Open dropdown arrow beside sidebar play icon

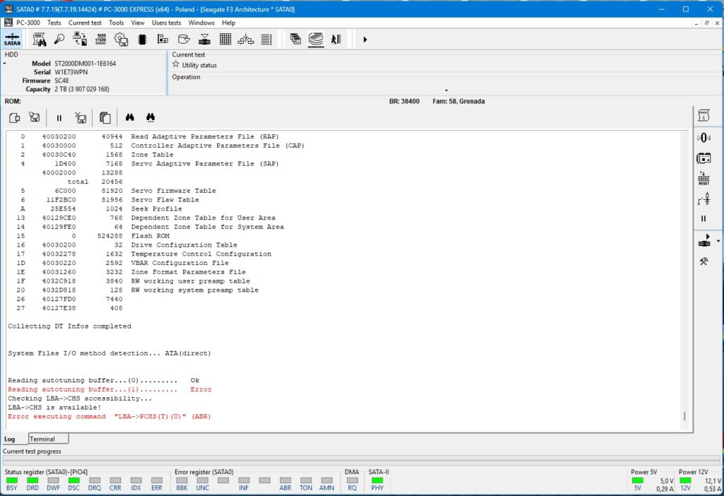click(718, 241)
